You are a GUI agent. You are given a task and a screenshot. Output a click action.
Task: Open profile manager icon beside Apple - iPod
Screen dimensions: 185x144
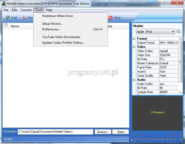(178, 32)
